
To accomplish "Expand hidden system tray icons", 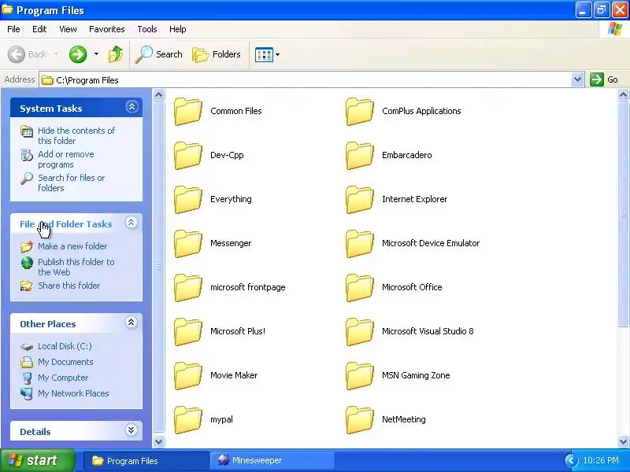I will click(571, 461).
